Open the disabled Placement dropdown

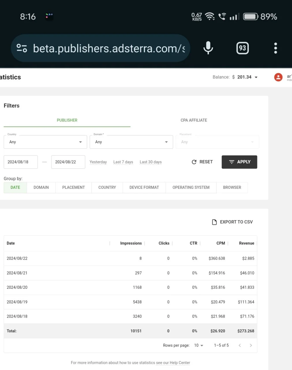tap(217, 142)
